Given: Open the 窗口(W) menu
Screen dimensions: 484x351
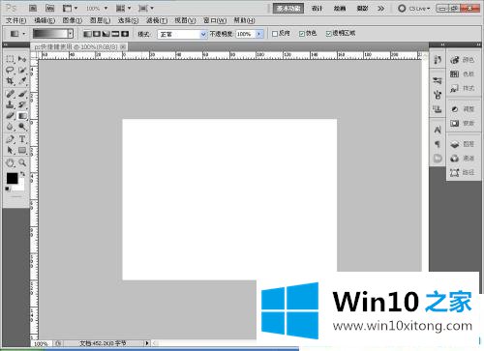Looking at the screenshot, I should tap(215, 20).
